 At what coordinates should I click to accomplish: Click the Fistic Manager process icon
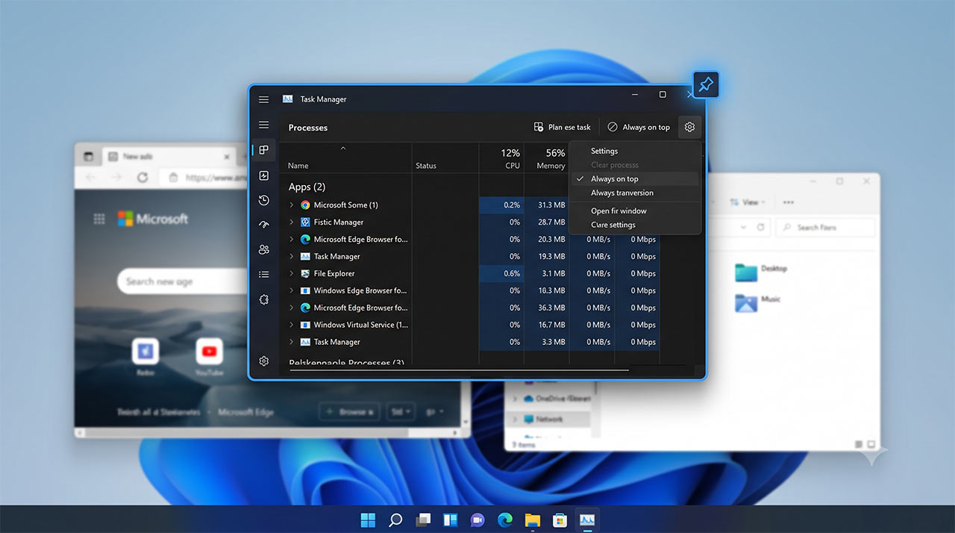[x=305, y=222]
